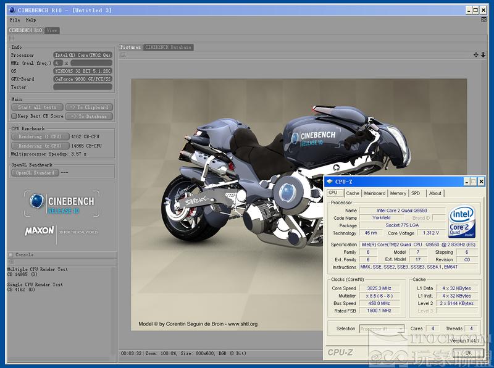Open CPU-Z Memory tab
This screenshot has width=494, height=368.
[398, 193]
